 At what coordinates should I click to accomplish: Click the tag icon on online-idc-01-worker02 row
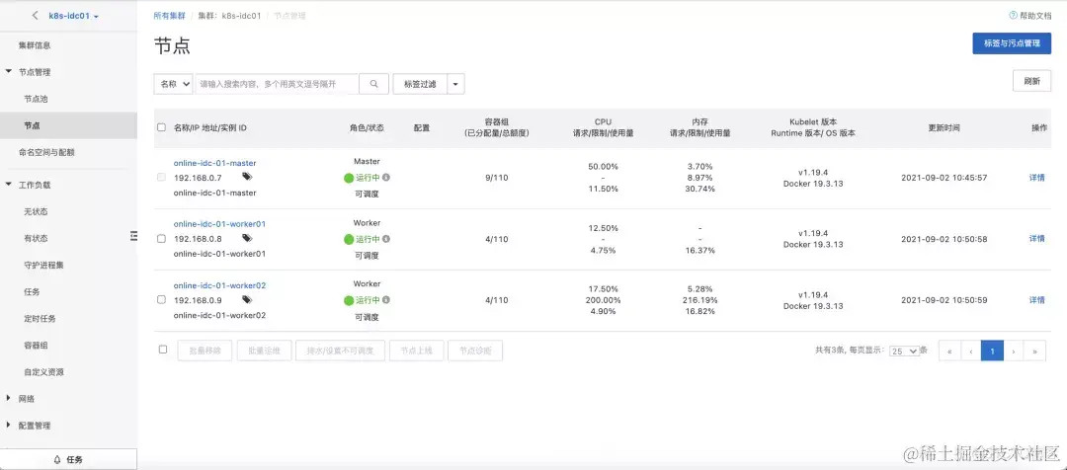click(x=247, y=300)
